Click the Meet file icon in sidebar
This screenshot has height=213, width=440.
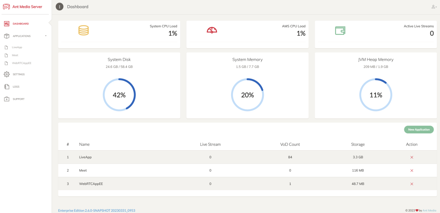pyautogui.click(x=6, y=56)
